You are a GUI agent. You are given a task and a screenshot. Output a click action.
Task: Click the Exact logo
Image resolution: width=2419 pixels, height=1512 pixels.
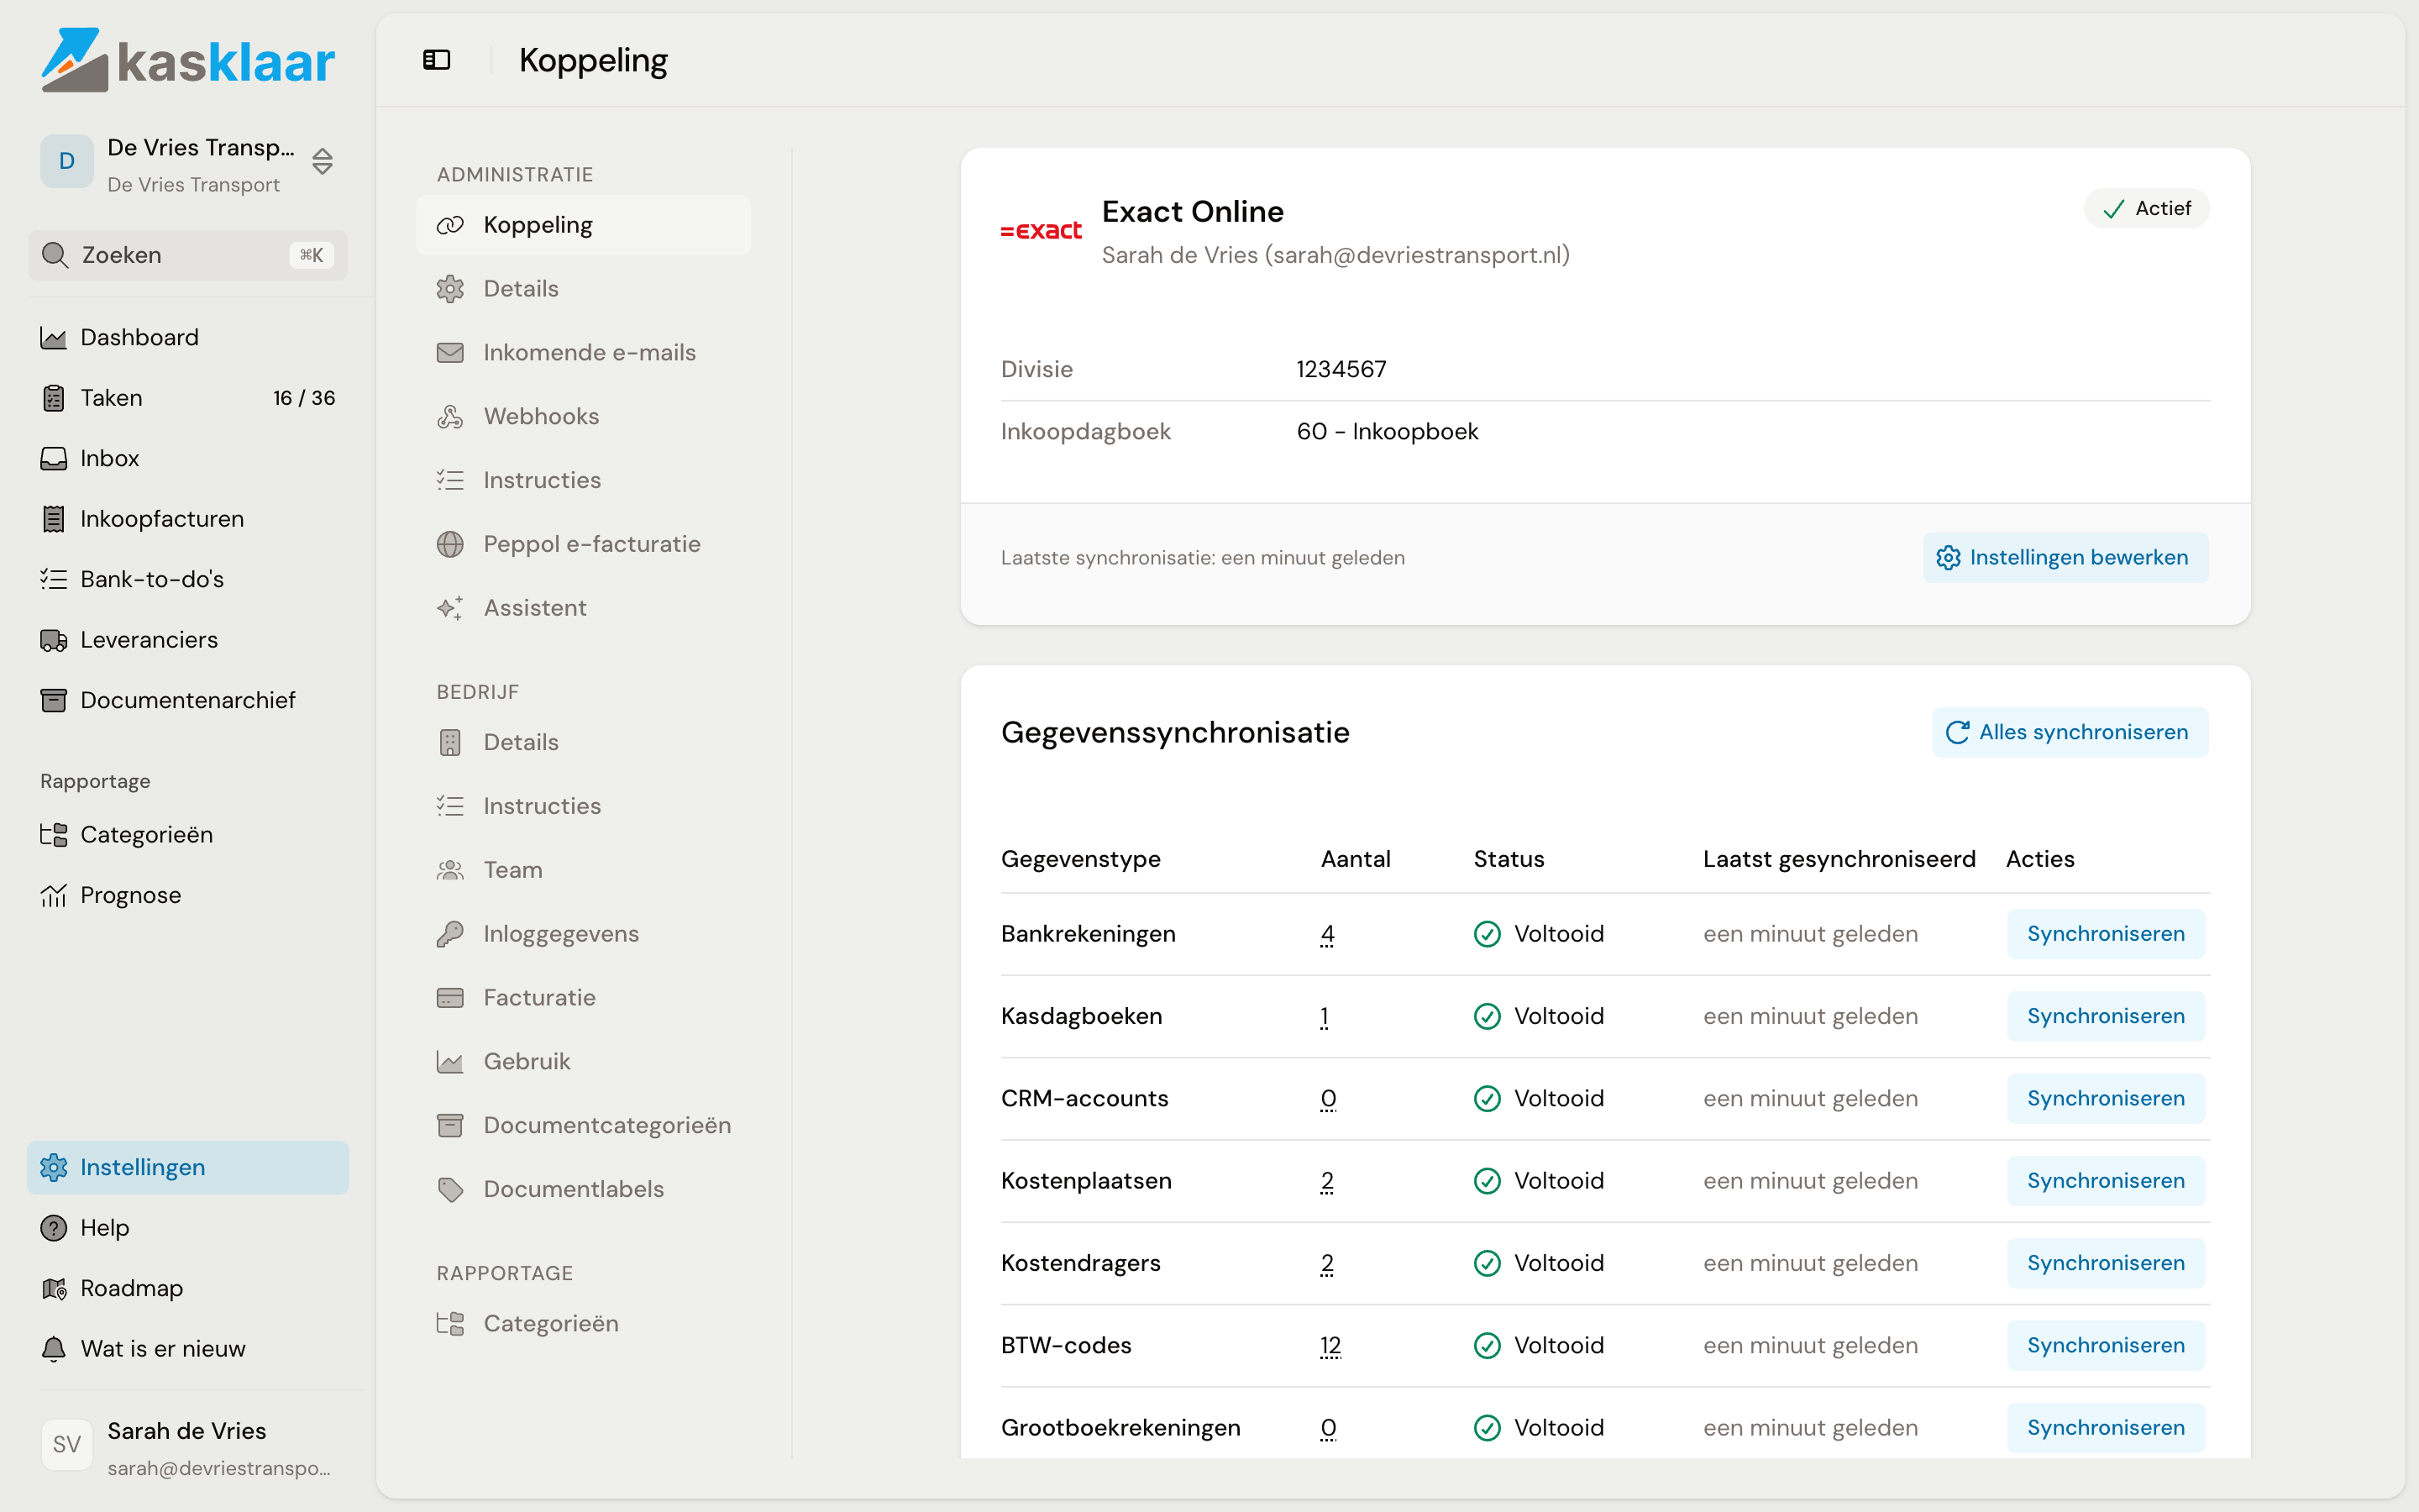point(1041,231)
